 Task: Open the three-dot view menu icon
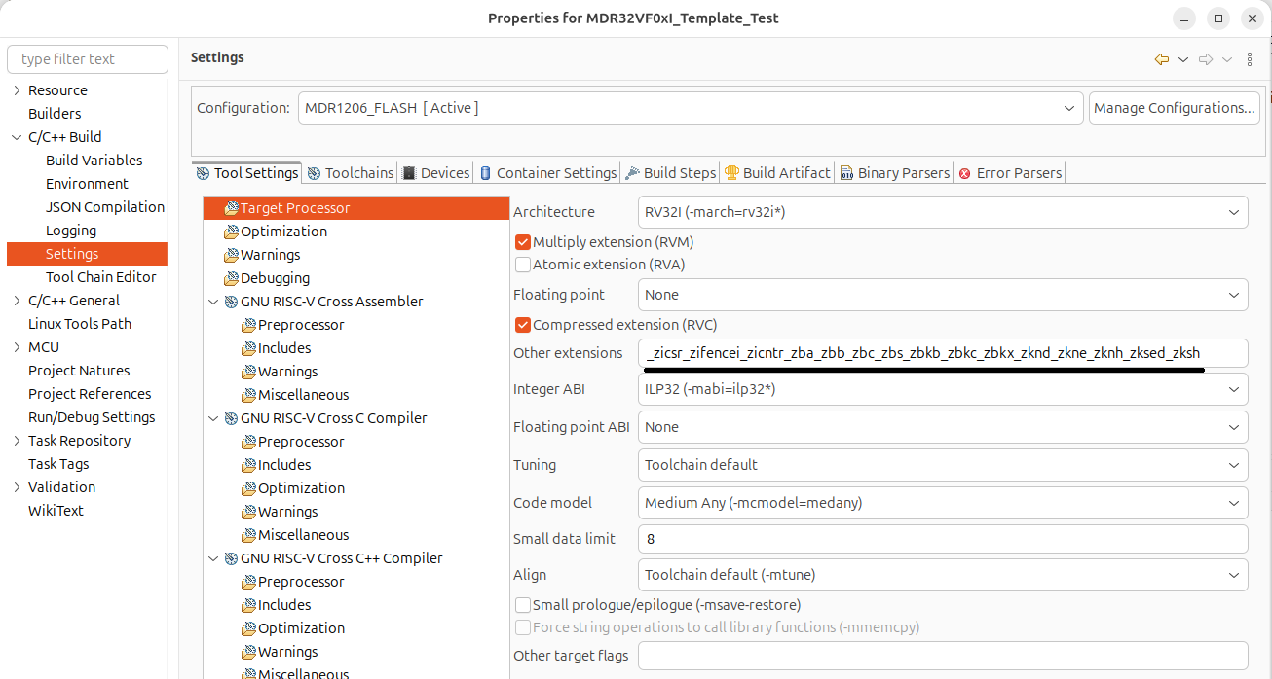tap(1250, 59)
